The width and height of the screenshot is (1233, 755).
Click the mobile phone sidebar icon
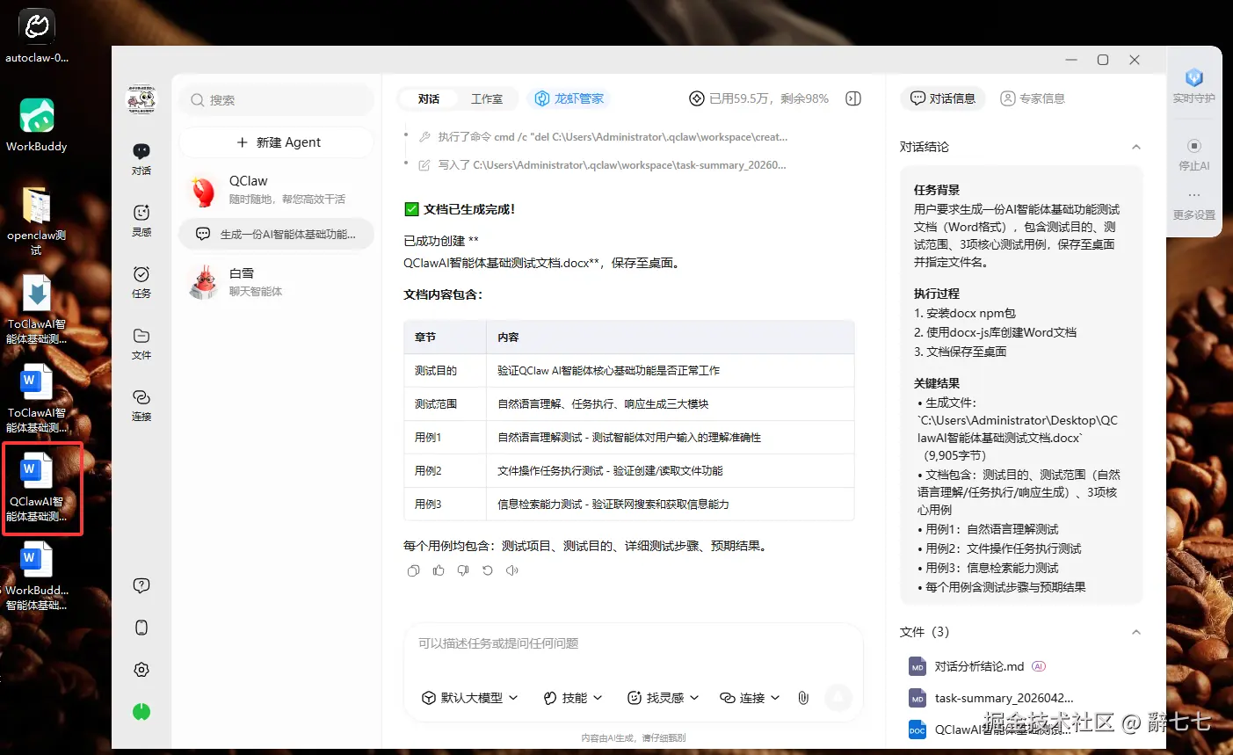141,628
